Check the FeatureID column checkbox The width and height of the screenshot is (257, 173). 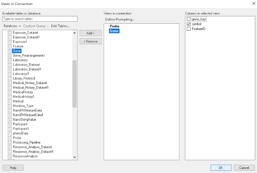pos(188,29)
